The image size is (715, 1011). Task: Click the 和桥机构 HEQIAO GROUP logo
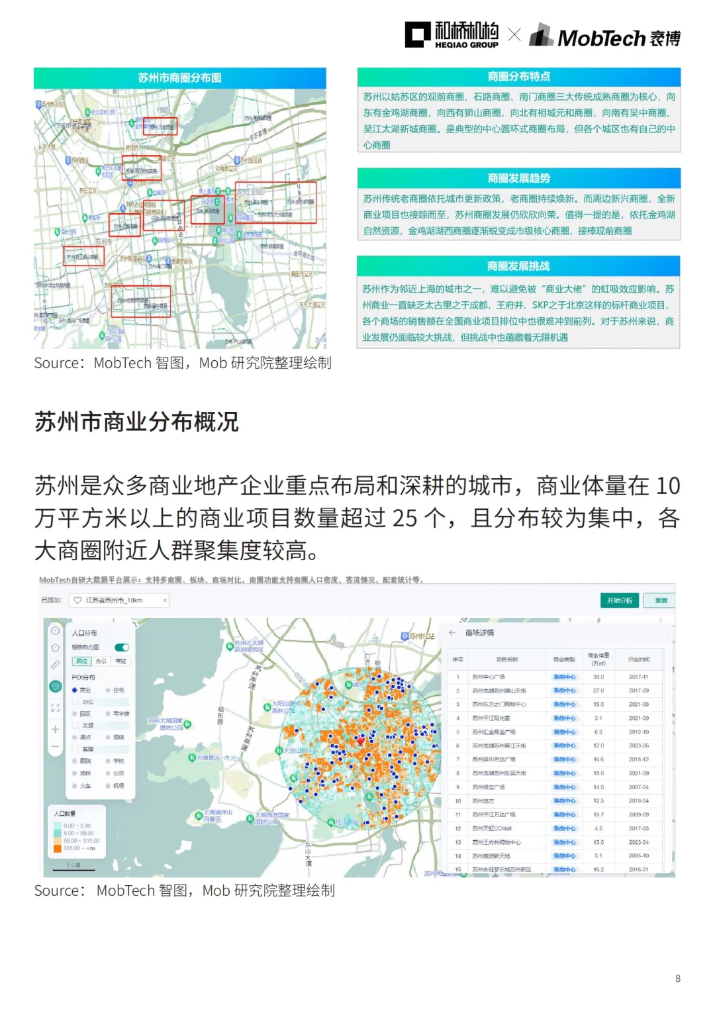coord(452,35)
